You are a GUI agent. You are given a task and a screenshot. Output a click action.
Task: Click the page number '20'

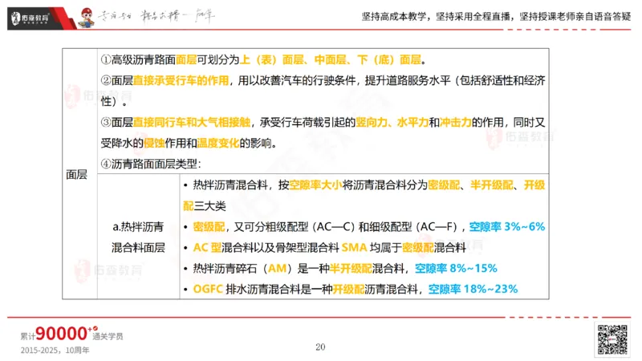320,347
